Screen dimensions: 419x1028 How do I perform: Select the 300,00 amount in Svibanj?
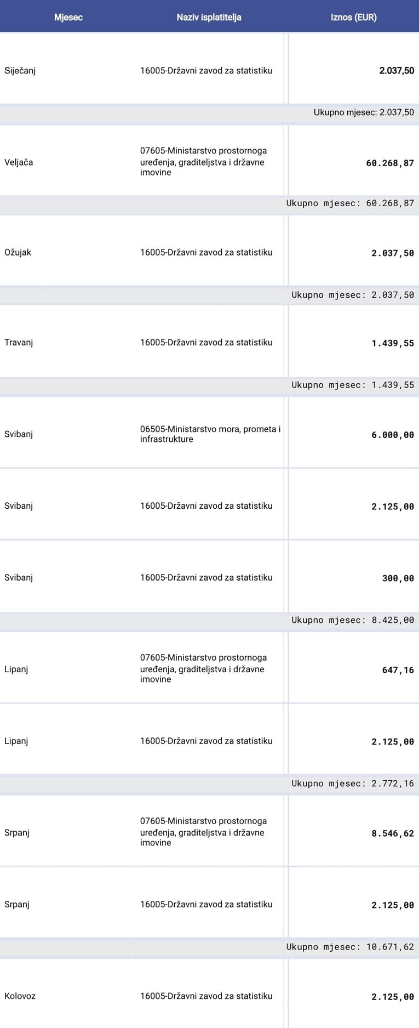pos(398,578)
